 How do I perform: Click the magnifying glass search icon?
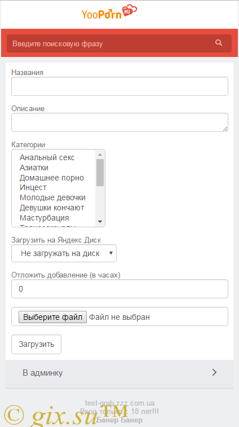pos(219,43)
